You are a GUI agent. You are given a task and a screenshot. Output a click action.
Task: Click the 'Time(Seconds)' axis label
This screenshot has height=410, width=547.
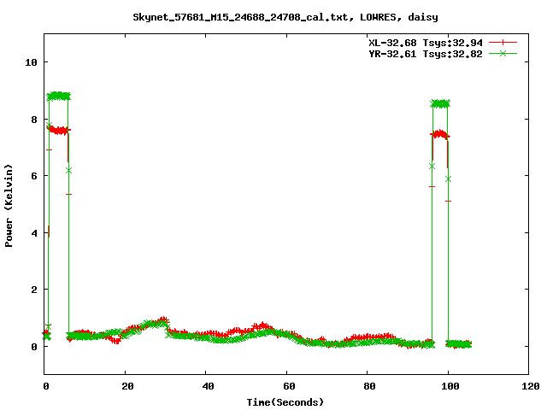point(285,402)
